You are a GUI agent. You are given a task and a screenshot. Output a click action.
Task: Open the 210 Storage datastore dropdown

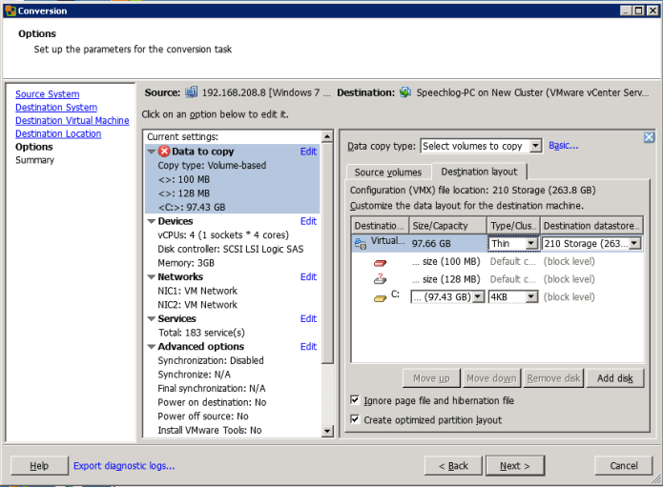(635, 244)
